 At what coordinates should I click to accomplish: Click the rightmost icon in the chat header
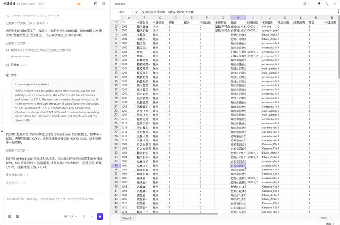pos(104,4)
